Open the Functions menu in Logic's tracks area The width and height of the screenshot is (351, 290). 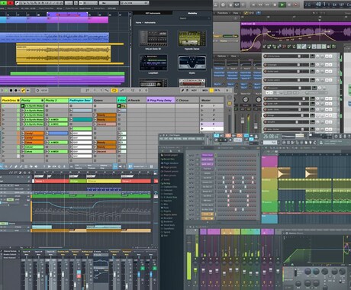[223, 13]
